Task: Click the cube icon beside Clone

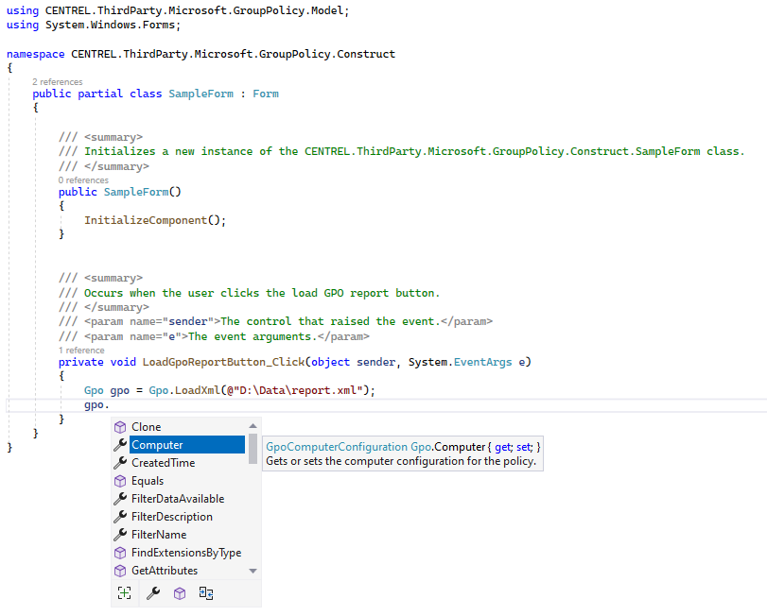Action: [120, 427]
